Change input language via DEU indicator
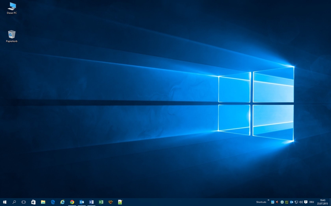 point(312,202)
